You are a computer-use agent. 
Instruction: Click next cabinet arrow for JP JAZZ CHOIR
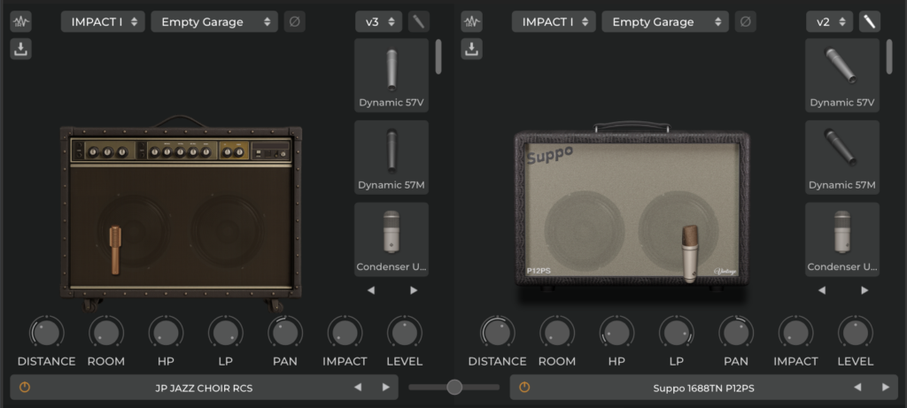pos(386,387)
